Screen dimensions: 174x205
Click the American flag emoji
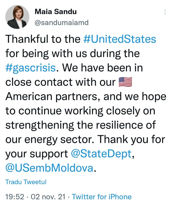click(125, 82)
